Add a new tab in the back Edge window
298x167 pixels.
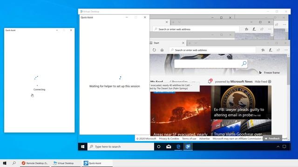click(173, 22)
